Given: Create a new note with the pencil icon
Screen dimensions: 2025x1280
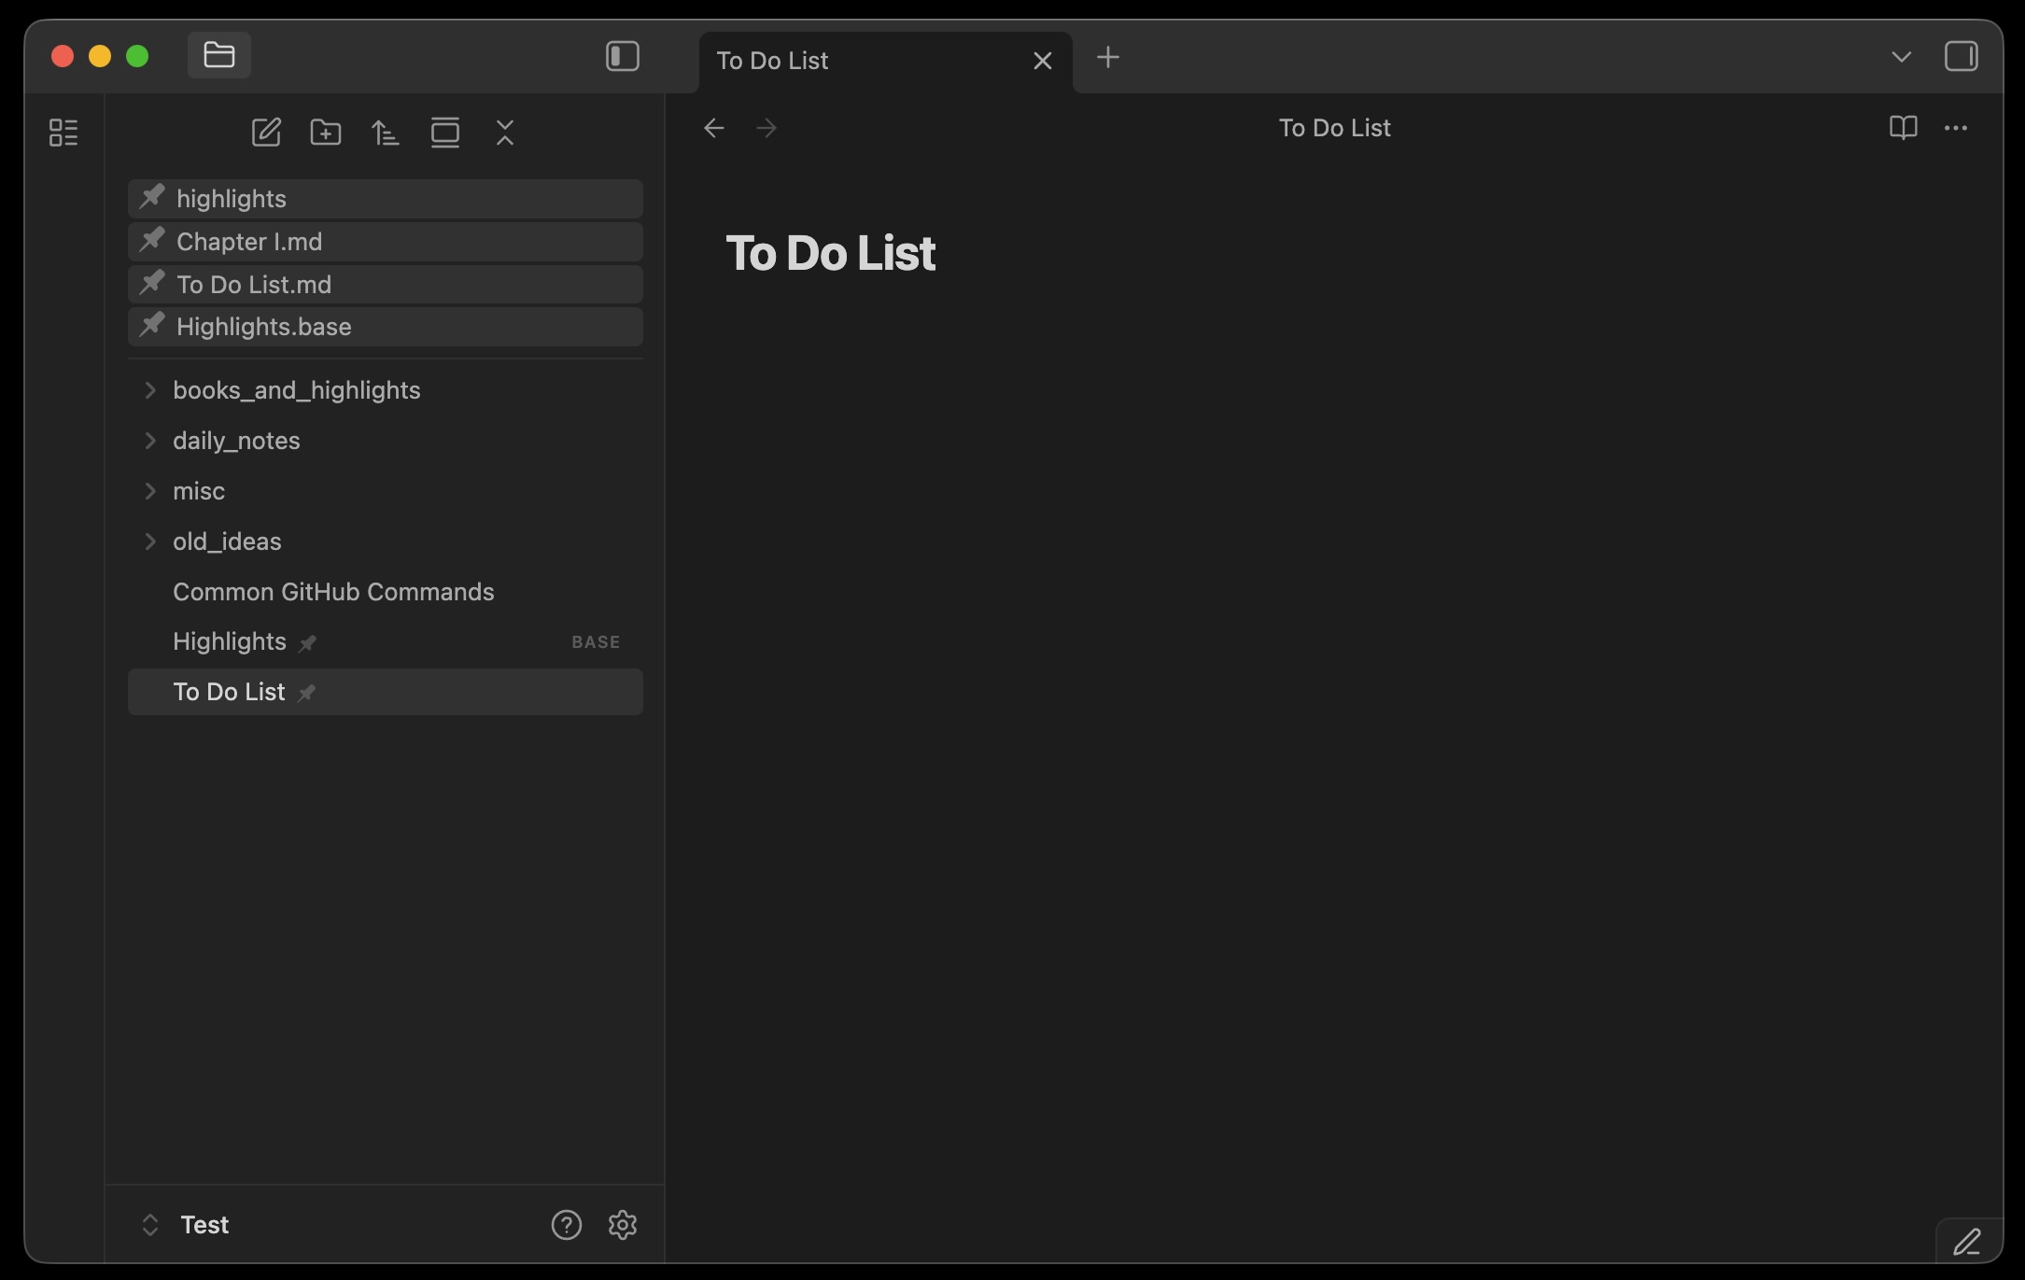Looking at the screenshot, I should tap(266, 133).
